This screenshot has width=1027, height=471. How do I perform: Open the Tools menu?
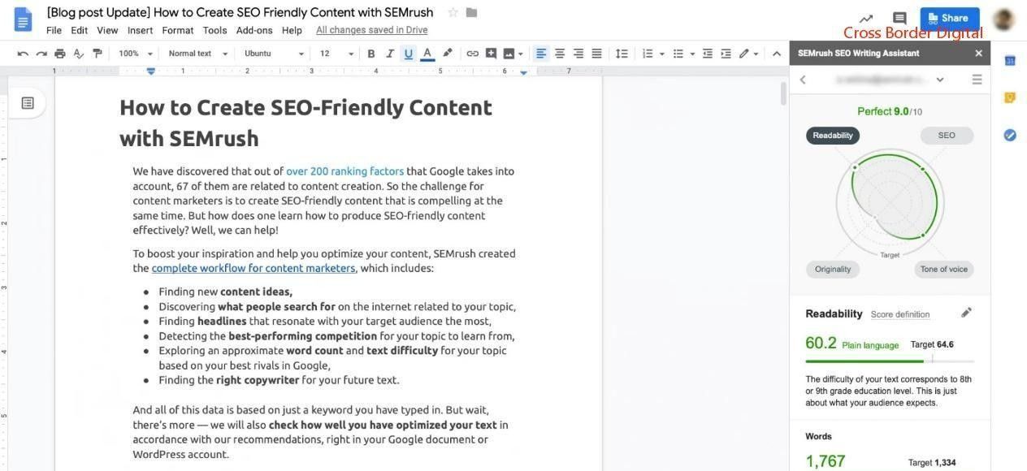(x=214, y=30)
